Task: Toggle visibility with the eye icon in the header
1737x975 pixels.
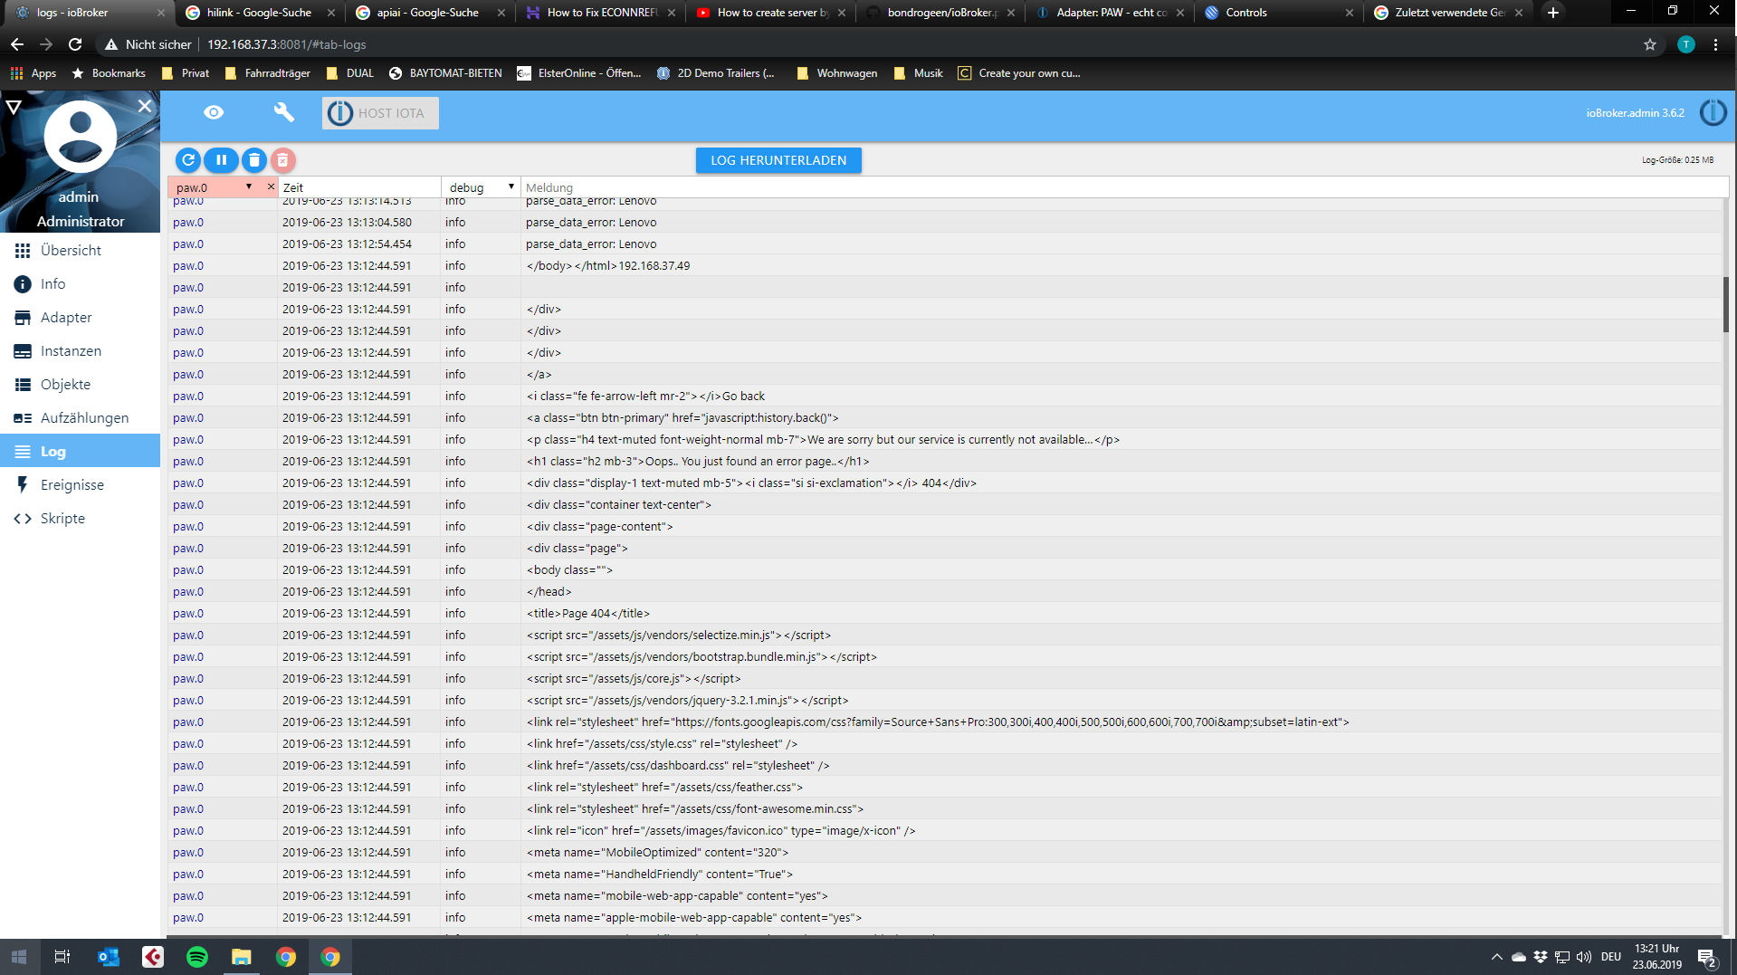Action: 214,112
